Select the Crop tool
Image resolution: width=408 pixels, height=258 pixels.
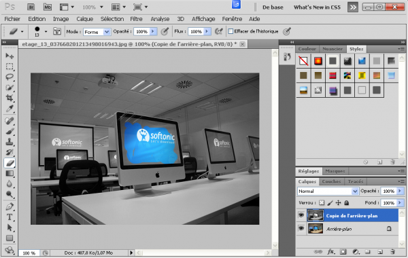(10, 98)
